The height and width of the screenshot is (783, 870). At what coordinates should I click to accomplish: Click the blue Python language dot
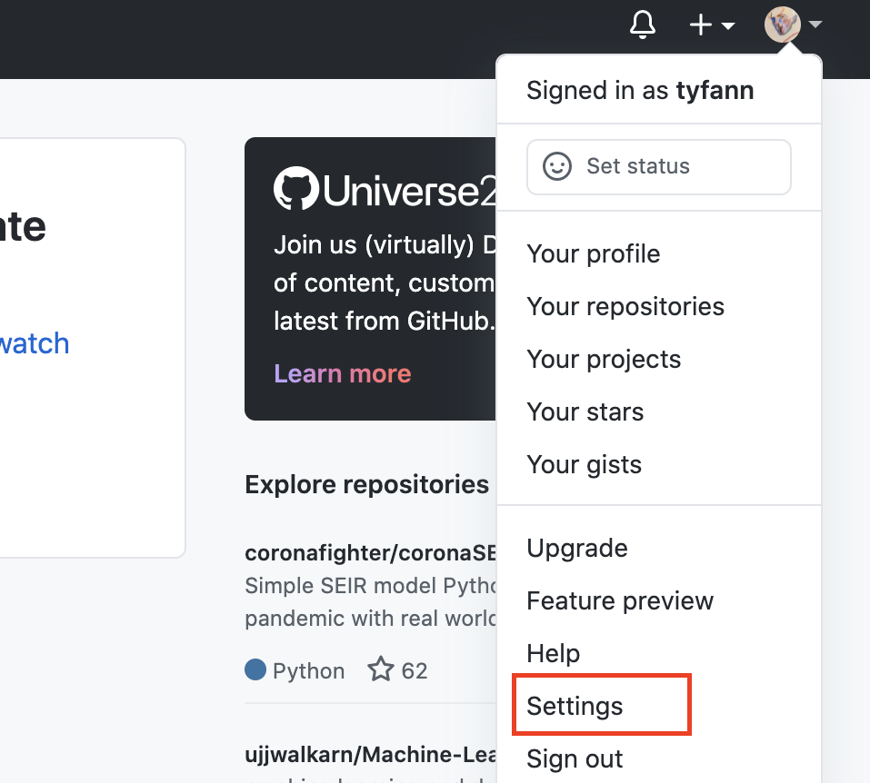point(255,669)
